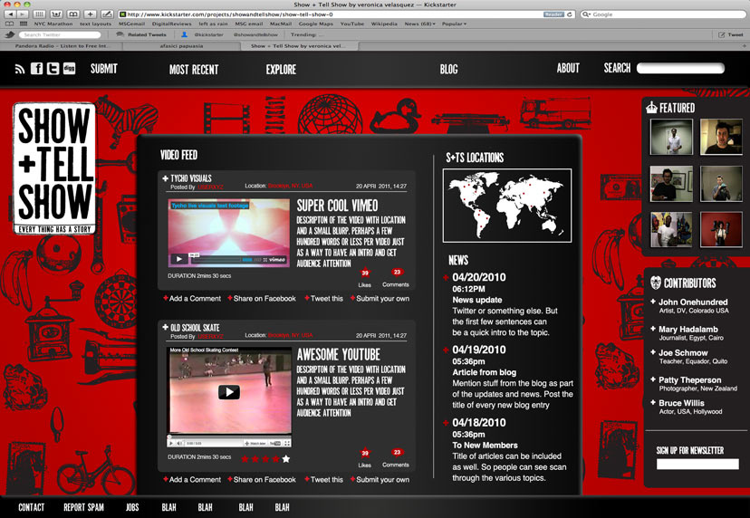The width and height of the screenshot is (750, 518).
Task: Click the Likes star on Super Cool Vimeo
Action: 365,273
